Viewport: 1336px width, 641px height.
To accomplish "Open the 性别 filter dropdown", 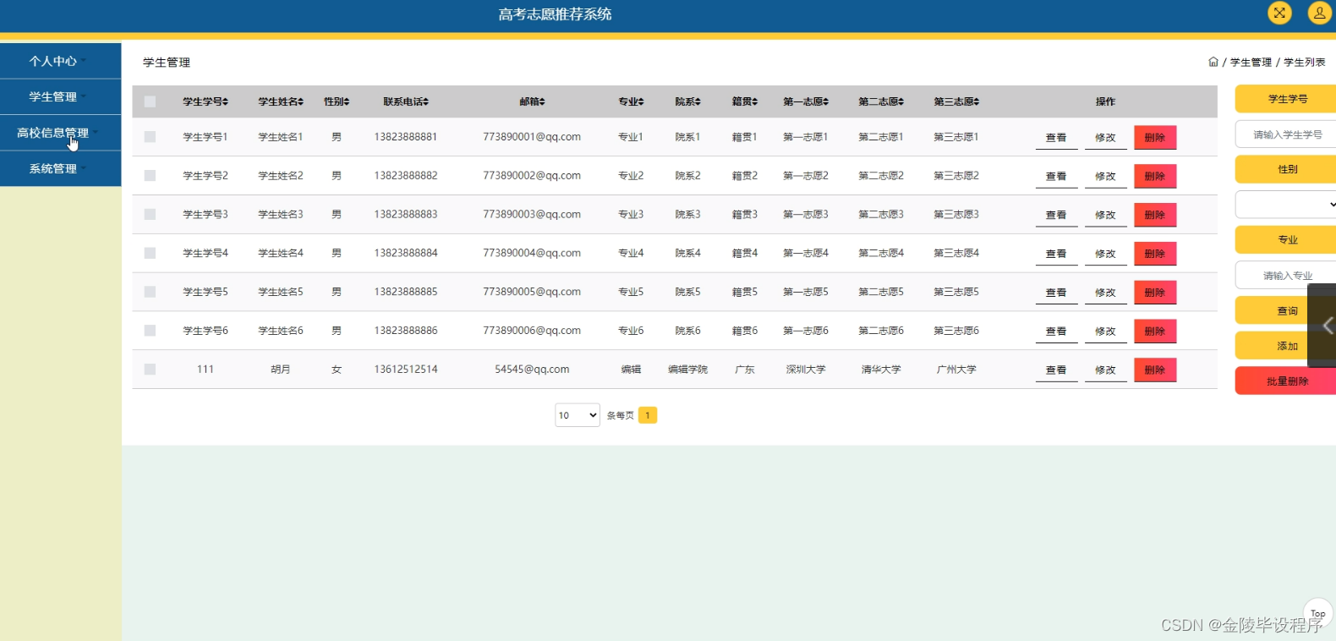I will (1286, 205).
